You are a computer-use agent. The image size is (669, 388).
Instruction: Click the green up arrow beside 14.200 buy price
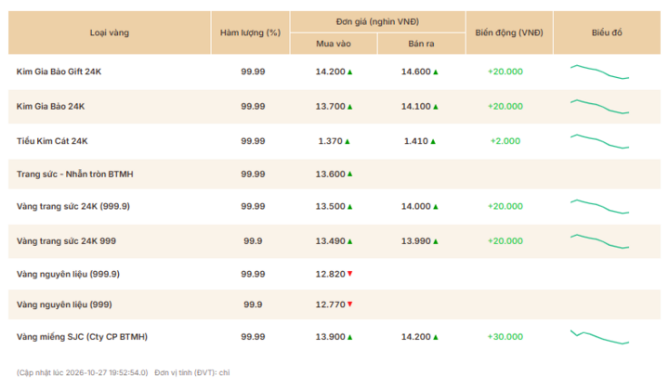(x=350, y=72)
